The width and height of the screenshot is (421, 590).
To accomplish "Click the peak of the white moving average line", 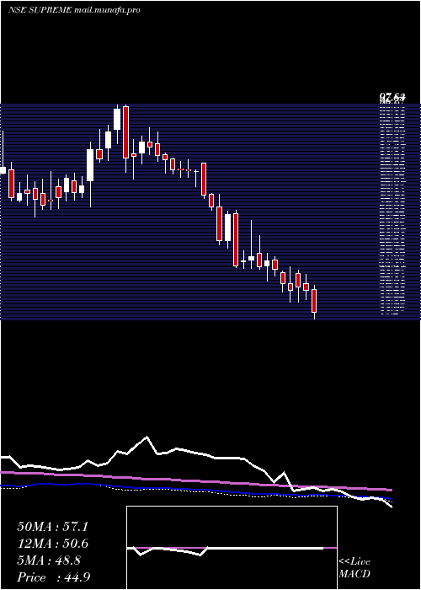I will (147, 437).
